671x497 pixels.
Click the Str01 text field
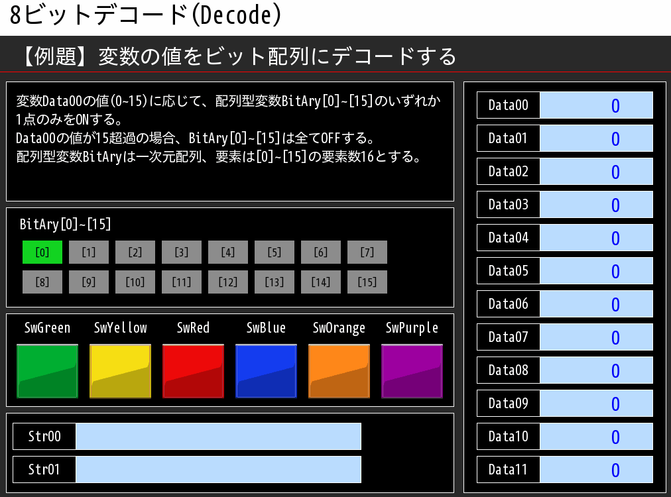[219, 469]
